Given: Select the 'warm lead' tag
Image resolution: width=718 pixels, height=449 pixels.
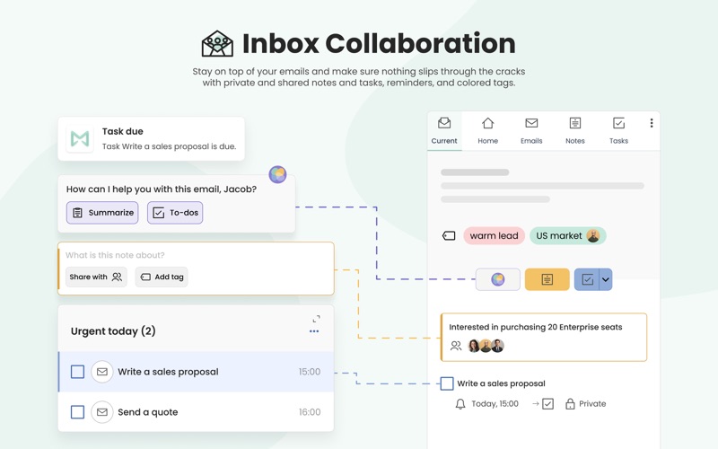Looking at the screenshot, I should click(x=495, y=235).
